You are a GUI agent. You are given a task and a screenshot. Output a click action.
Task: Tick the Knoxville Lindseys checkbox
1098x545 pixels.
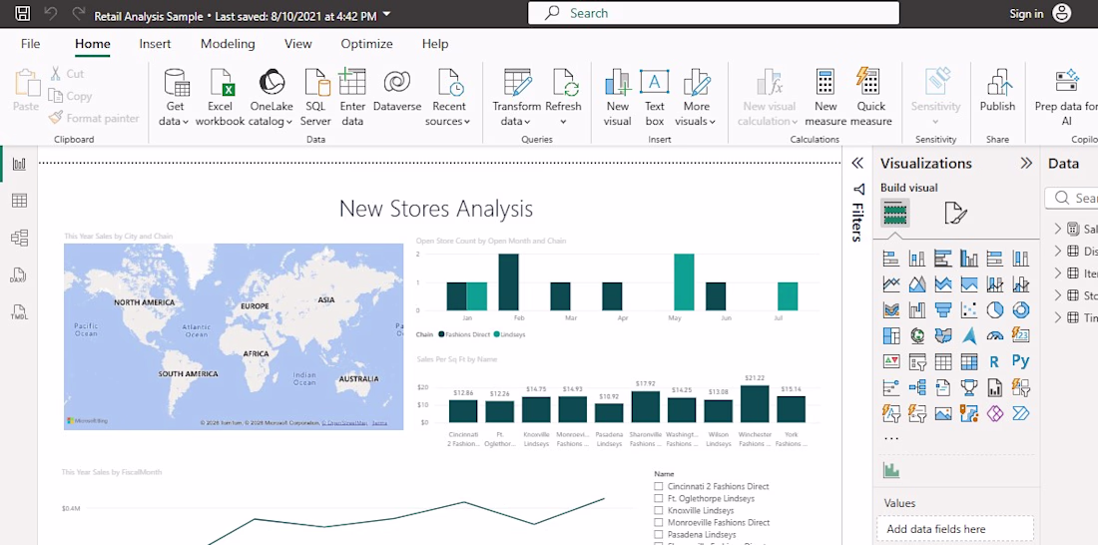click(658, 511)
